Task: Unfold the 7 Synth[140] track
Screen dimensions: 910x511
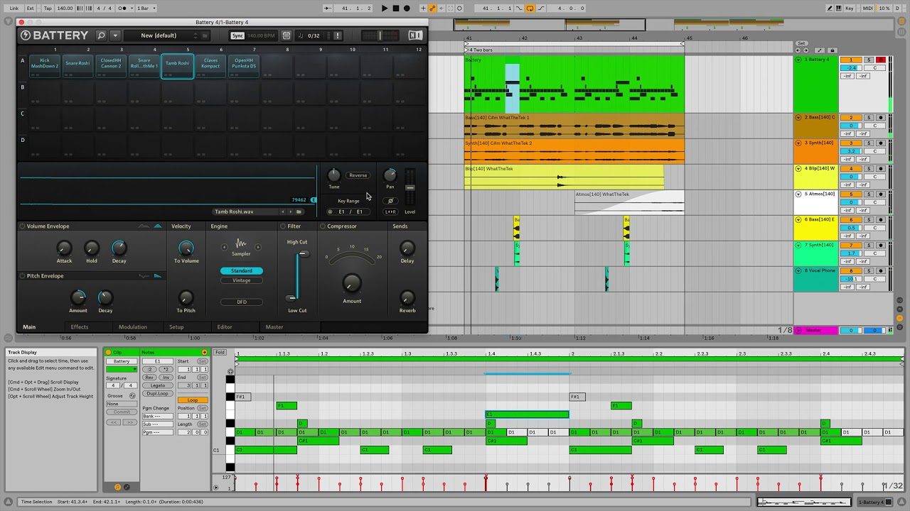Action: click(798, 245)
